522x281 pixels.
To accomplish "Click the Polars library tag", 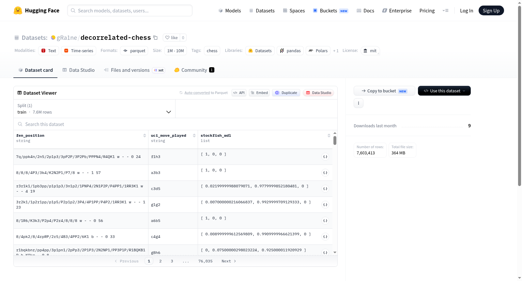I will pos(318,51).
